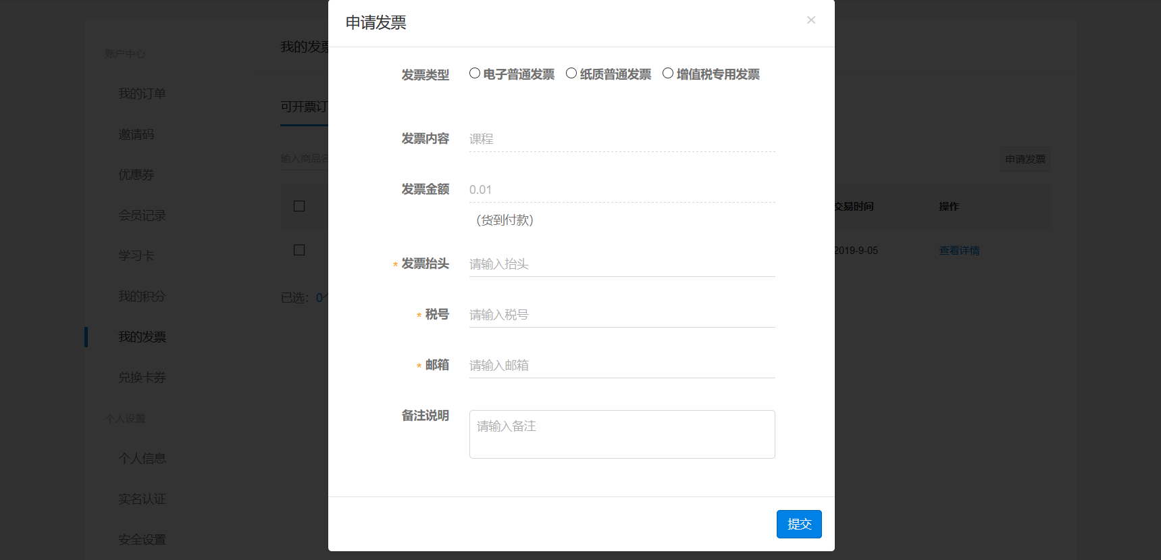1161x560 pixels.
Task: Click the 邮箱 input field
Action: (x=621, y=365)
